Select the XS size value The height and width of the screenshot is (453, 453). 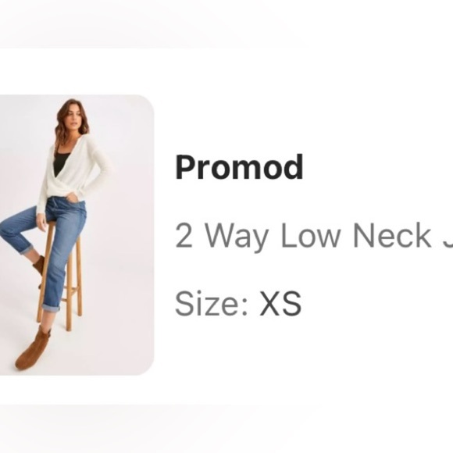click(x=280, y=304)
